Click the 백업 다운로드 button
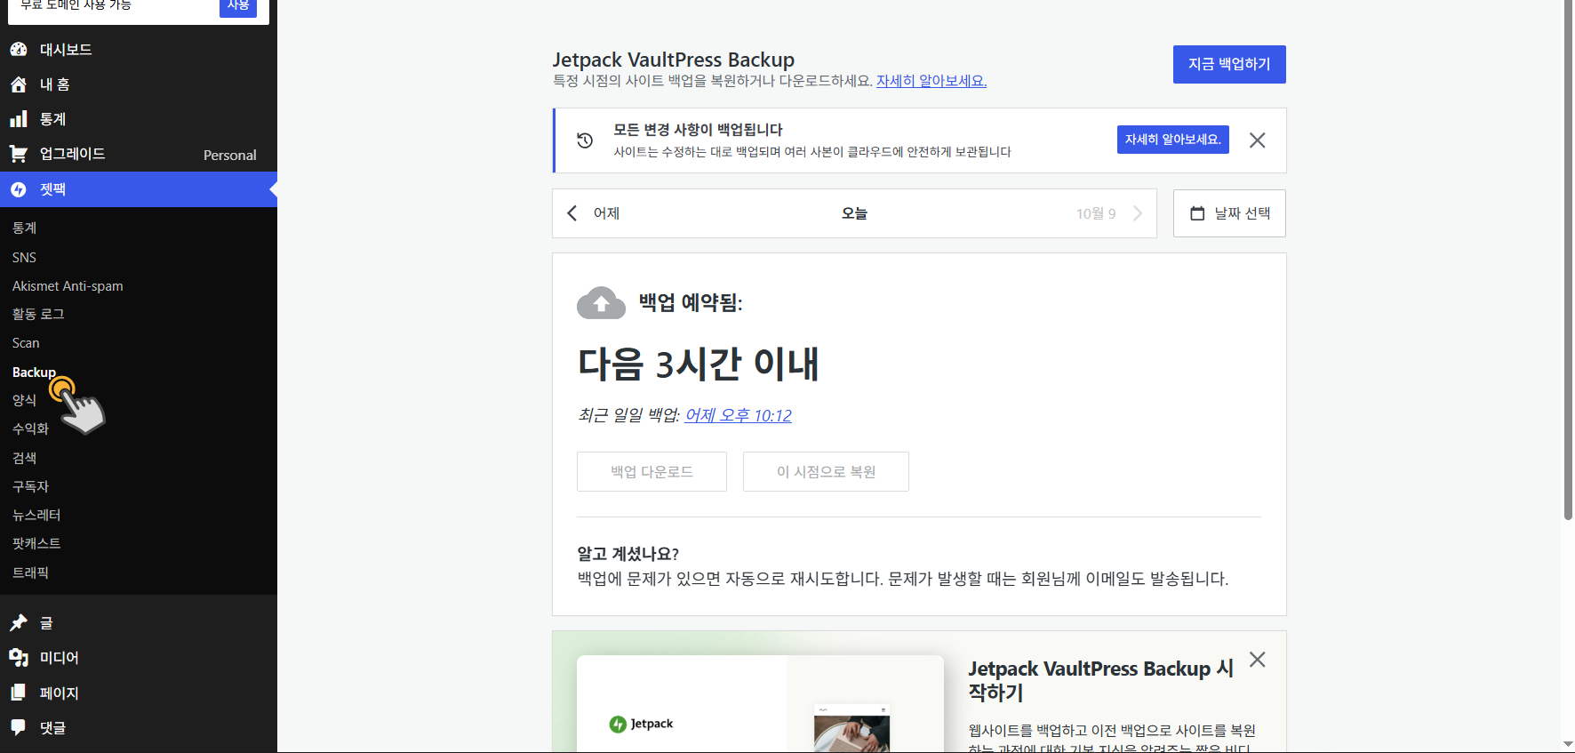 pos(652,471)
